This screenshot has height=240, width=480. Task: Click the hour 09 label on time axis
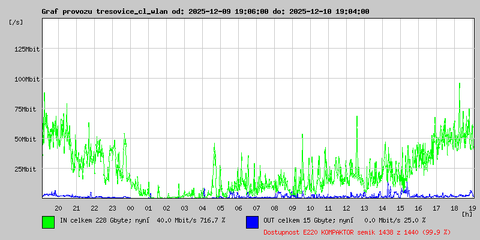292,208
